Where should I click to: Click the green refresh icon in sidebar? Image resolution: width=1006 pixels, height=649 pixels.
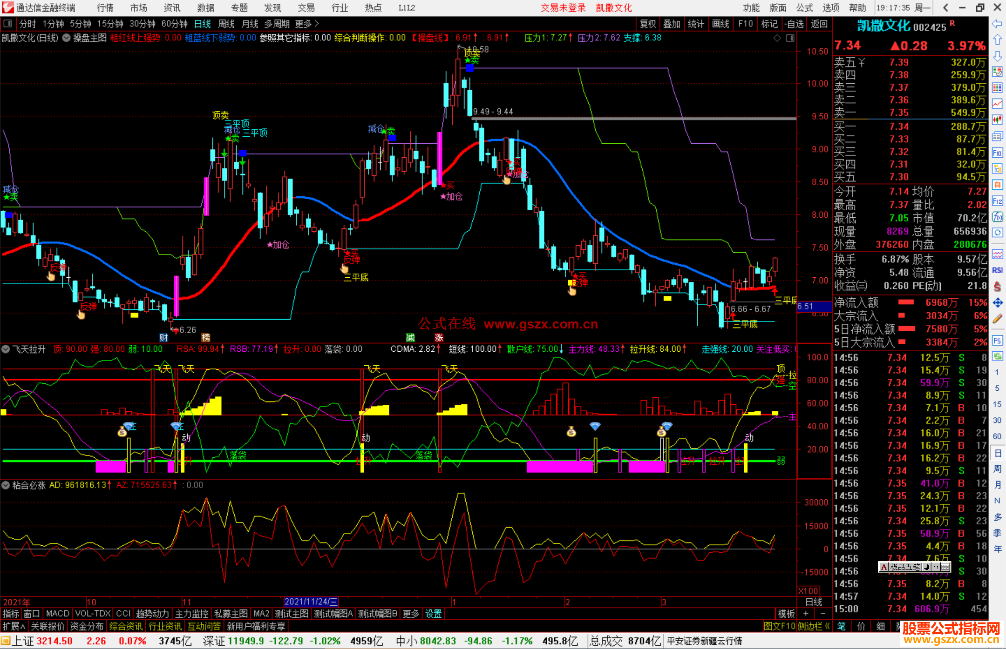[x=997, y=356]
